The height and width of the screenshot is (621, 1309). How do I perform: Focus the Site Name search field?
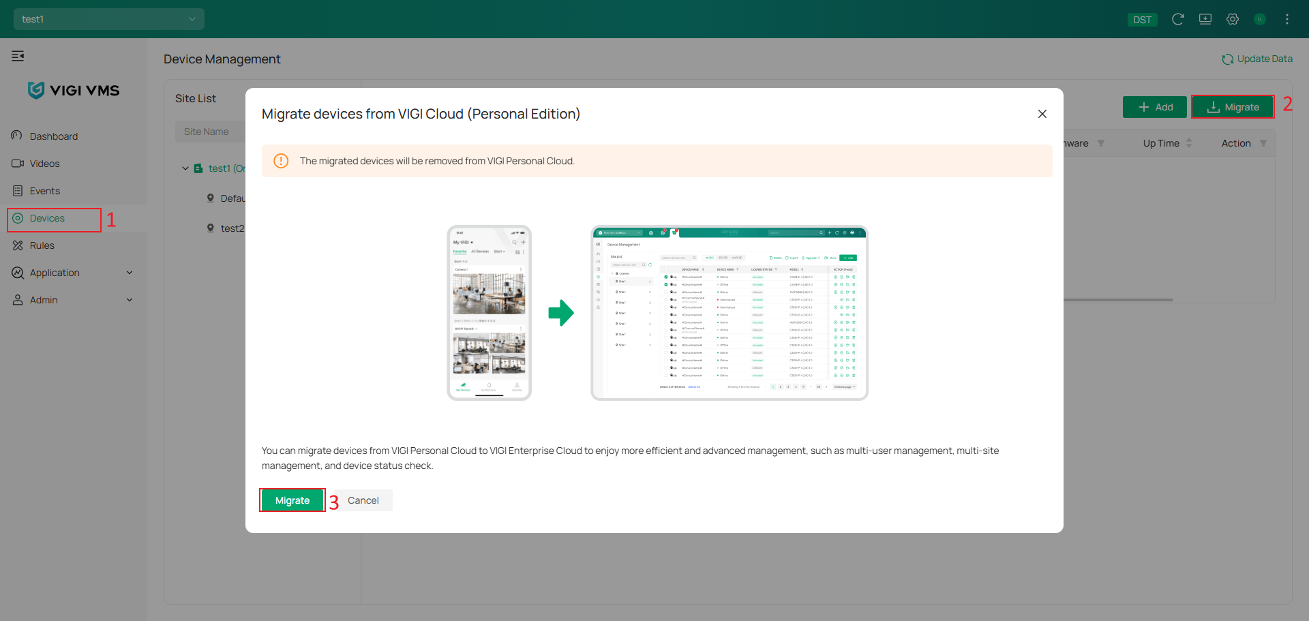(211, 132)
